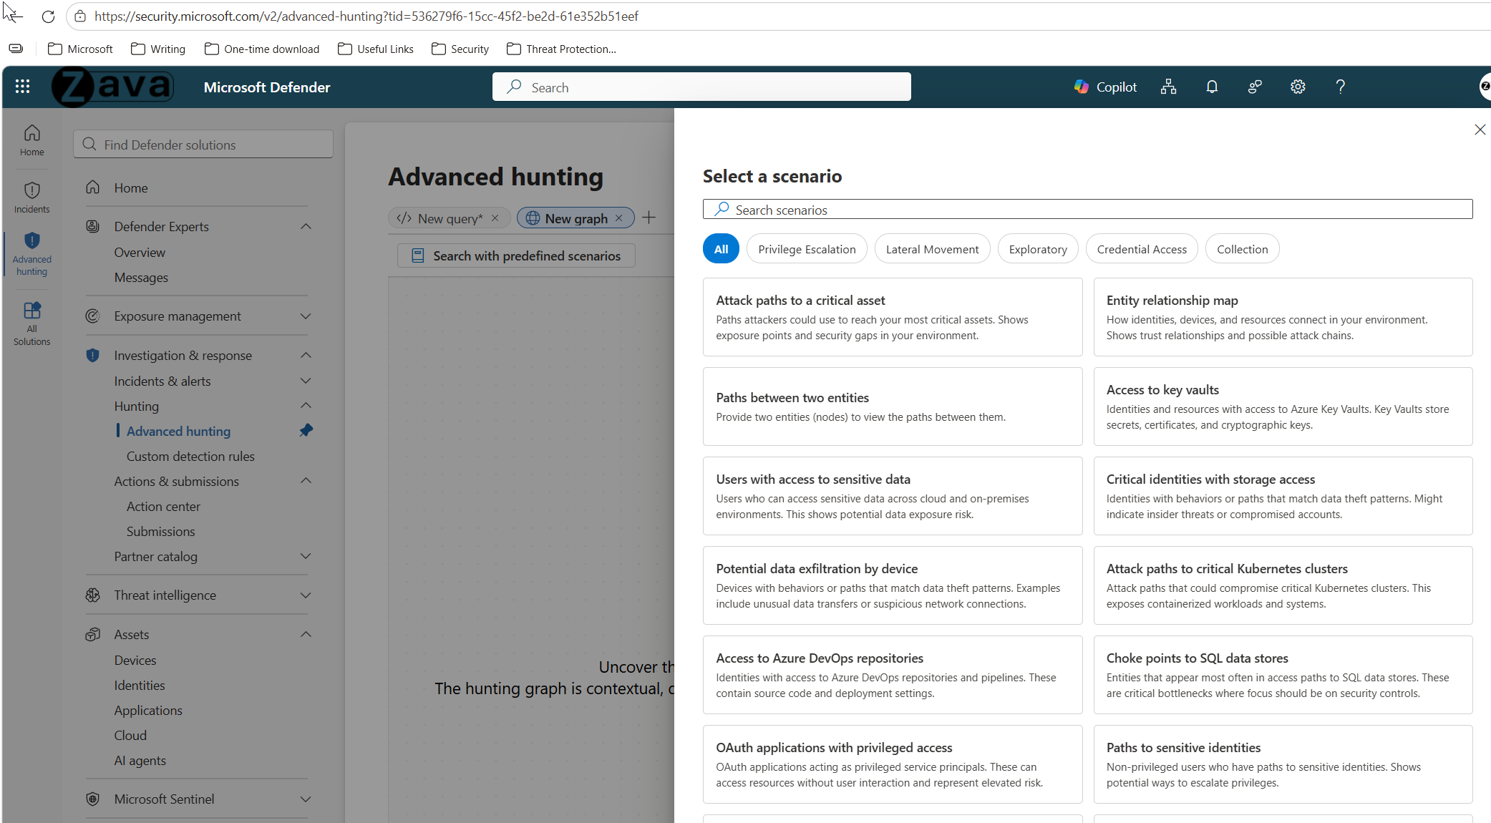This screenshot has height=823, width=1491.
Task: Open Identities under Assets
Action: point(140,685)
